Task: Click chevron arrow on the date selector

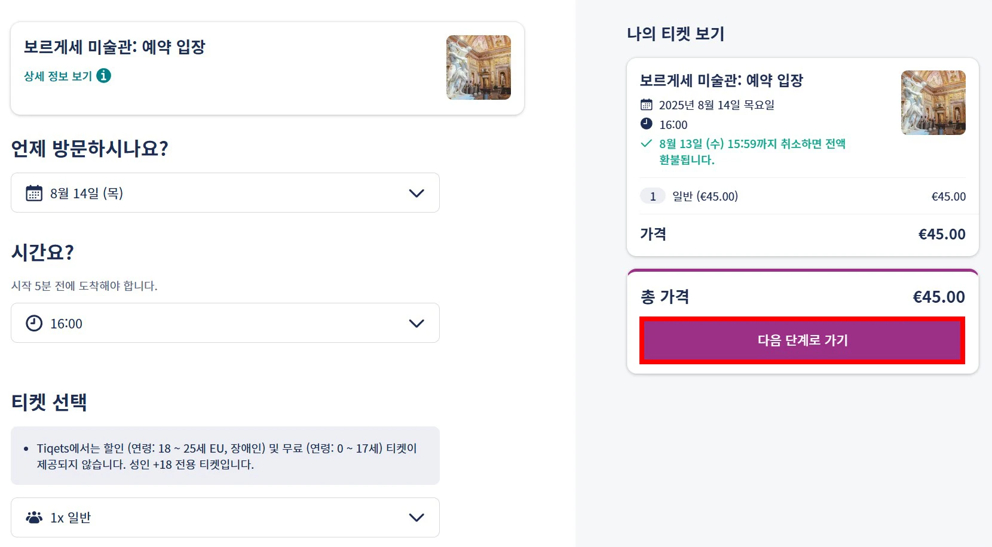Action: coord(417,193)
